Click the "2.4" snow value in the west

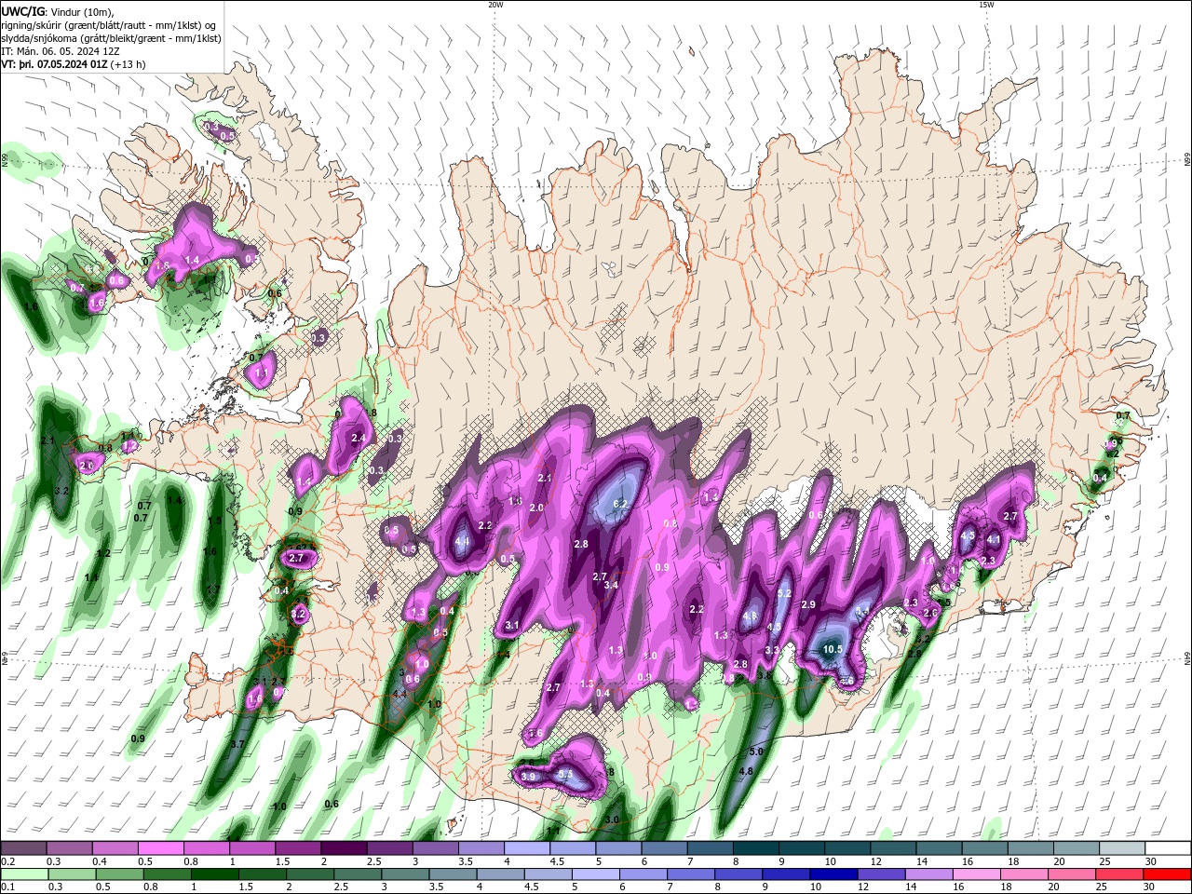pyautogui.click(x=358, y=438)
